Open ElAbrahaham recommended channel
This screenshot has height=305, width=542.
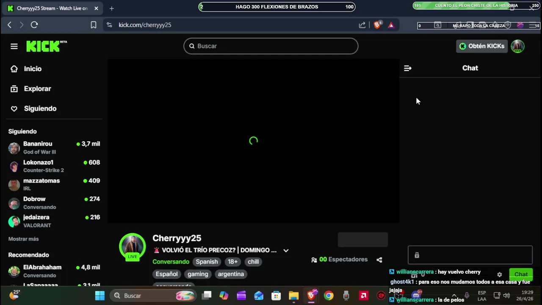coord(54,271)
